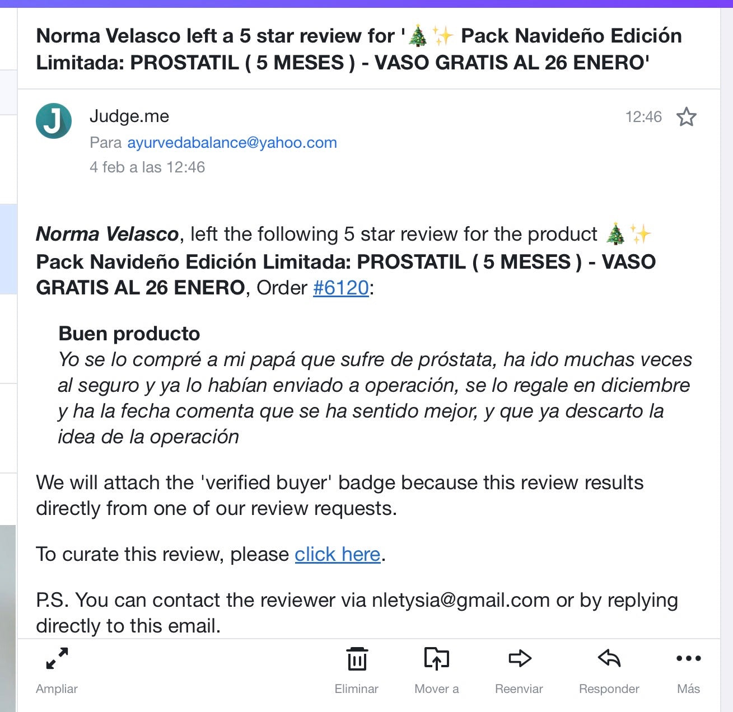Delete the email with the trash icon
733x712 pixels.
357,658
